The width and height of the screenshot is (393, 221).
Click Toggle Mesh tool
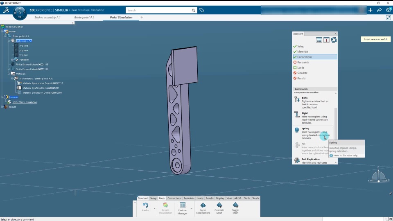pyautogui.click(x=235, y=208)
